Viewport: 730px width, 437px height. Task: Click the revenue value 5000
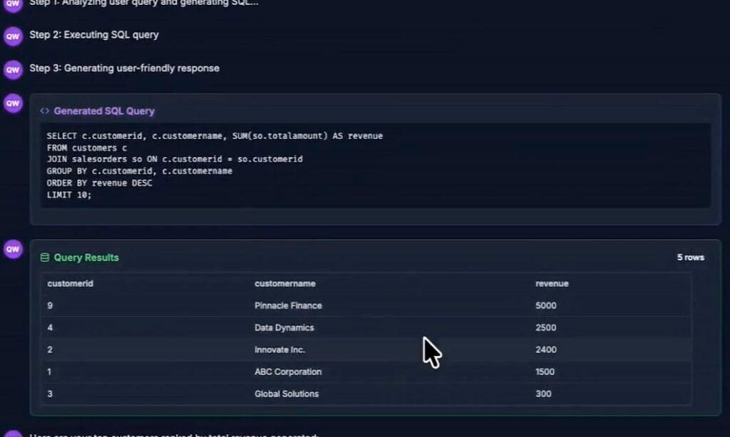[545, 305]
